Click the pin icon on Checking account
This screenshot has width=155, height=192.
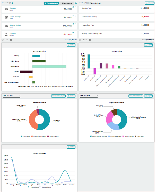click(x=73, y=7)
